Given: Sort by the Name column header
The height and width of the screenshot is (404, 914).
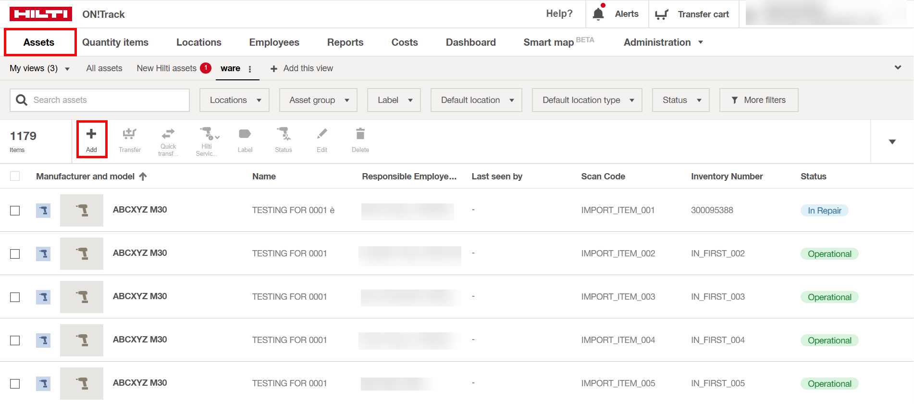Looking at the screenshot, I should point(264,177).
